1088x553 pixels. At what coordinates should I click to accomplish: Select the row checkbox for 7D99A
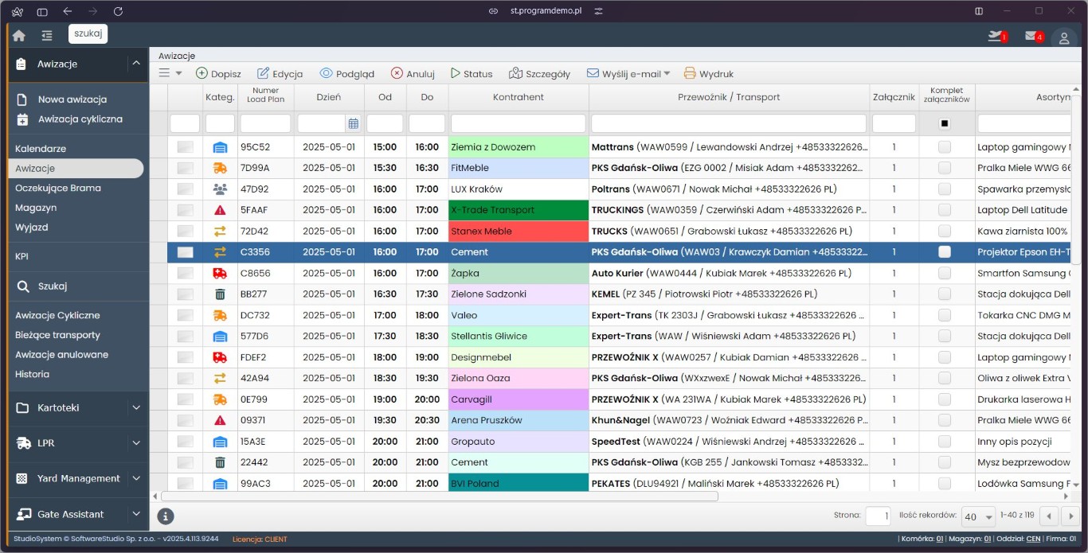185,168
